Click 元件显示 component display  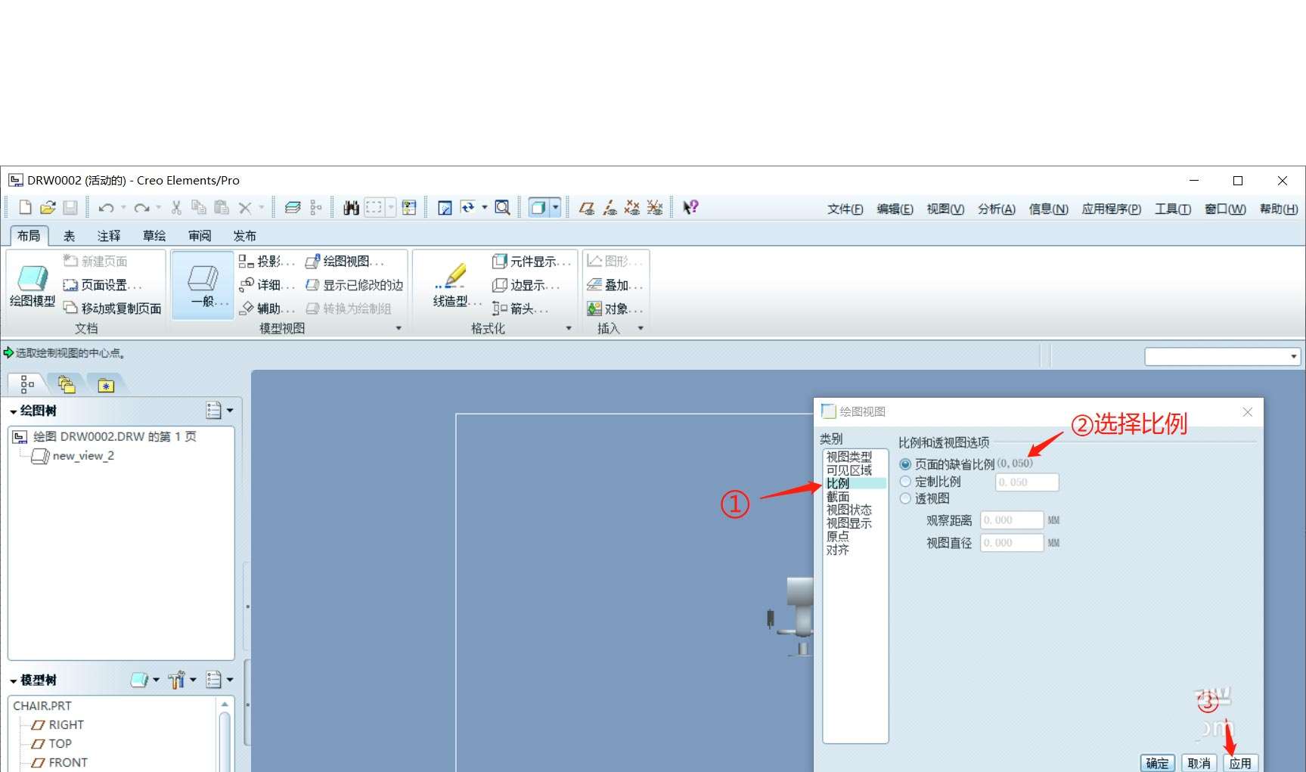coord(531,261)
